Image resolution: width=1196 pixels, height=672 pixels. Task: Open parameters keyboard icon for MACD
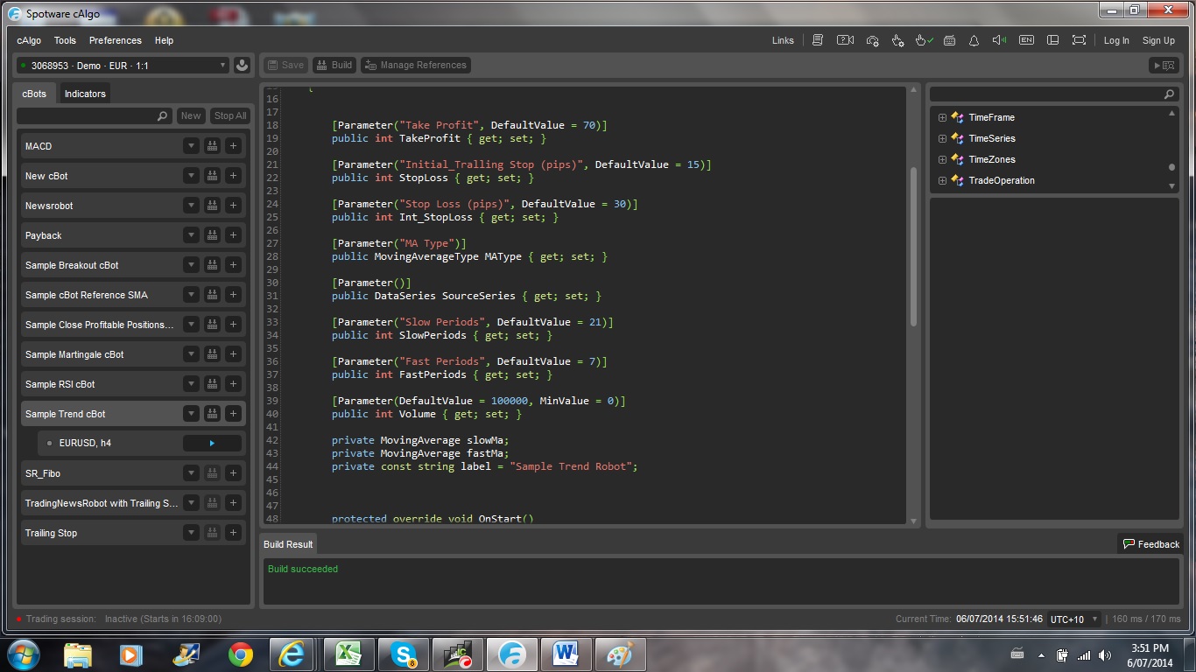tap(212, 146)
